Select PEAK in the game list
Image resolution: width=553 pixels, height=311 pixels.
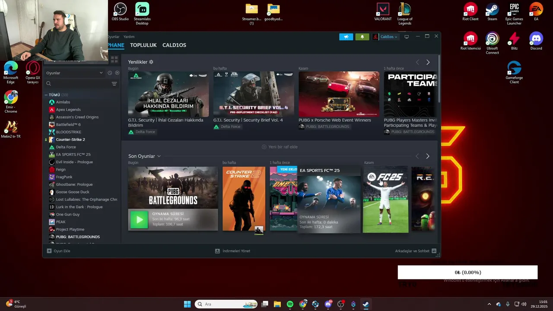click(60, 222)
